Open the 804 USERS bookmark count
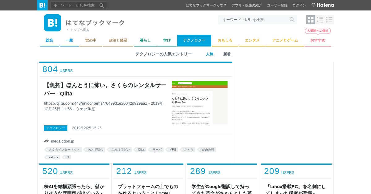Screen dimensions: 371x194 (58, 69)
